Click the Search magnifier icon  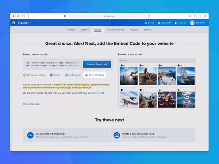point(146,23)
